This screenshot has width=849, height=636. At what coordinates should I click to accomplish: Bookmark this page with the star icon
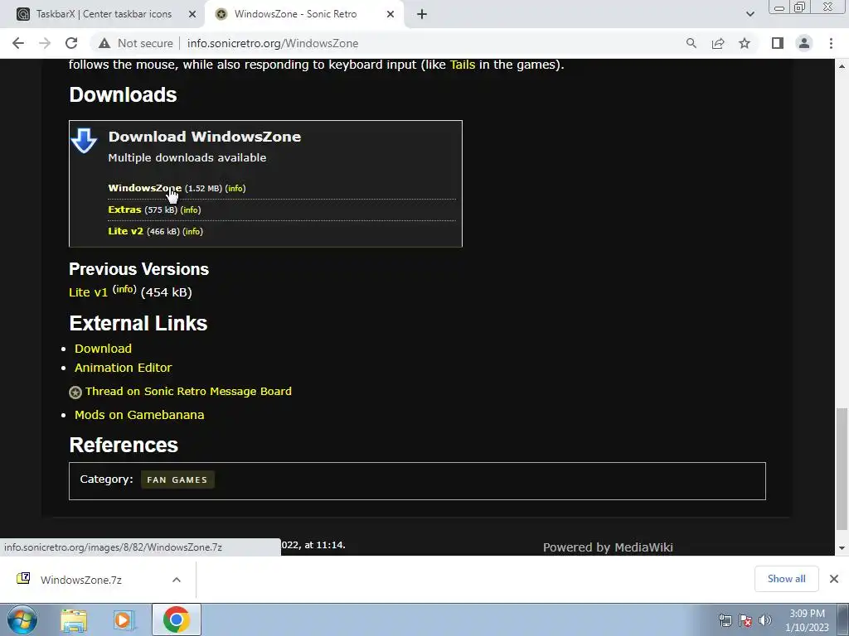click(745, 43)
